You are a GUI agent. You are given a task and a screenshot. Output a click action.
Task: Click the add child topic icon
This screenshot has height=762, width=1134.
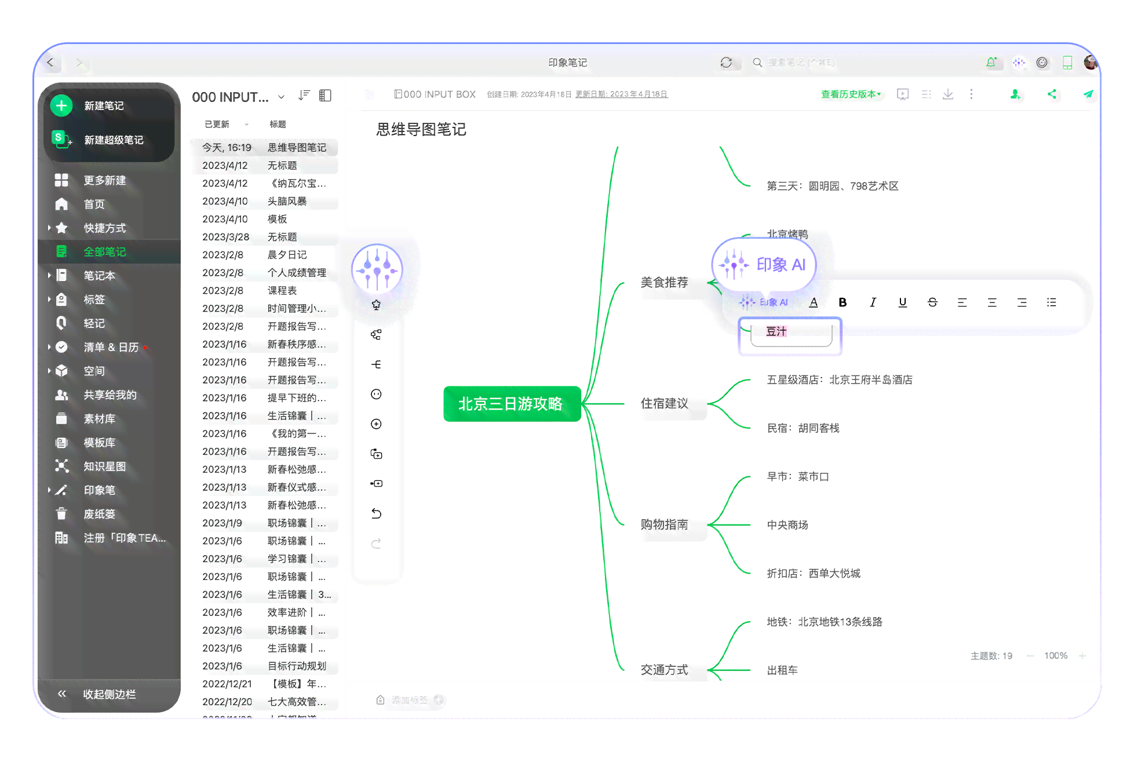coord(376,454)
